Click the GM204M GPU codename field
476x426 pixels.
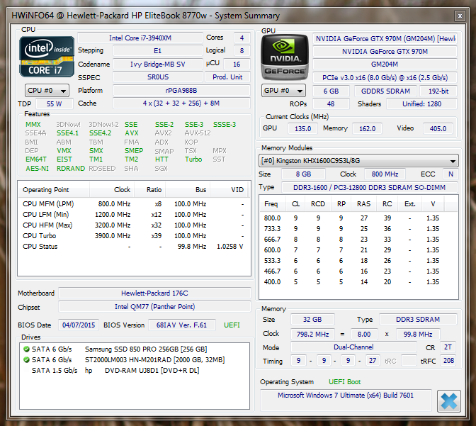click(385, 64)
